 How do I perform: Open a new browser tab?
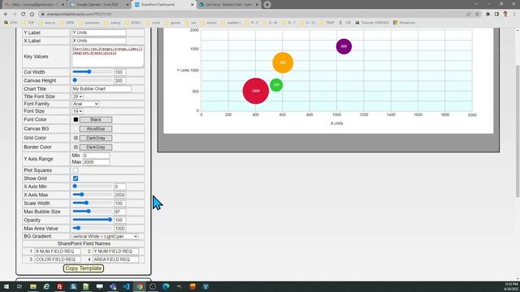(267, 5)
